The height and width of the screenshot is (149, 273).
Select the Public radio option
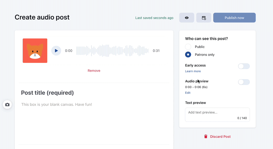(188, 47)
